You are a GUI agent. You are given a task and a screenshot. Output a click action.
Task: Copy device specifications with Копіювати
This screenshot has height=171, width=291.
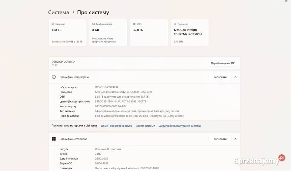[x=220, y=77]
